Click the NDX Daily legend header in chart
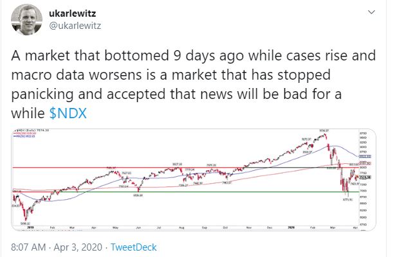The height and width of the screenshot is (257, 395). (32, 130)
